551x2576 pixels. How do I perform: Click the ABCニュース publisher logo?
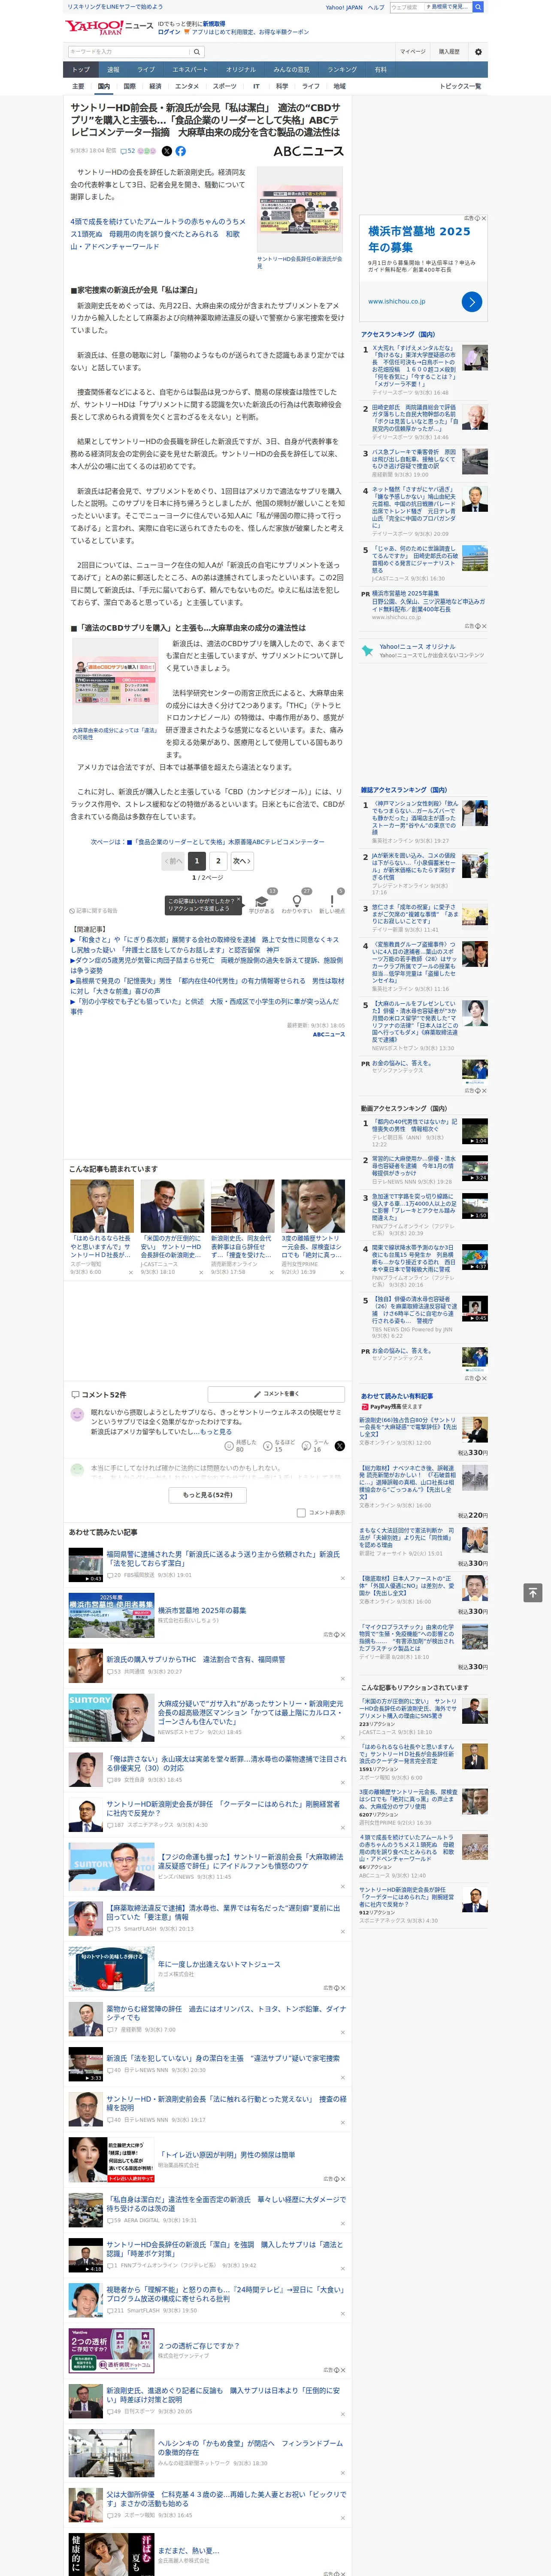(x=309, y=151)
